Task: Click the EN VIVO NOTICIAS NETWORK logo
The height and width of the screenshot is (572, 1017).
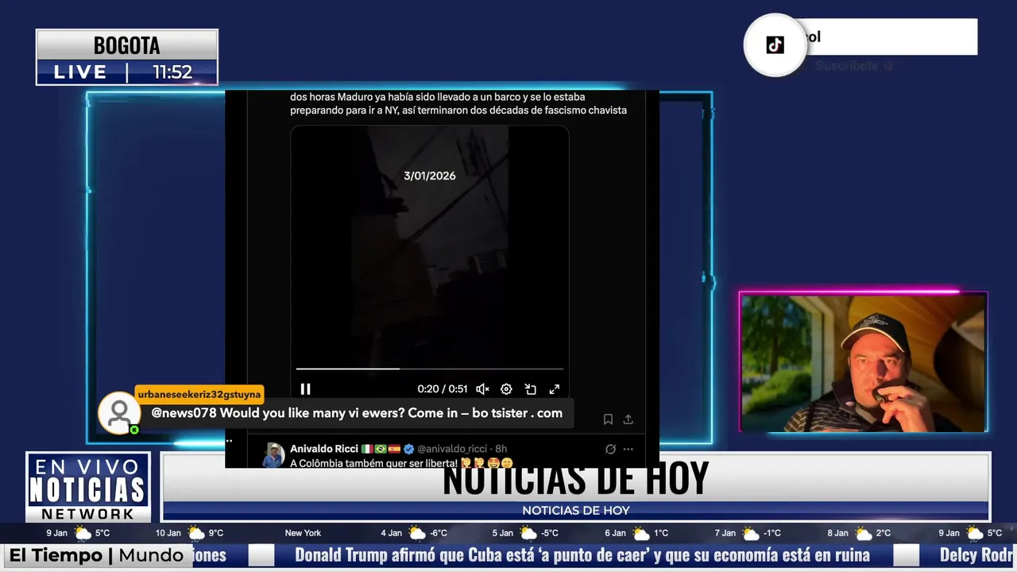Action: (x=88, y=487)
